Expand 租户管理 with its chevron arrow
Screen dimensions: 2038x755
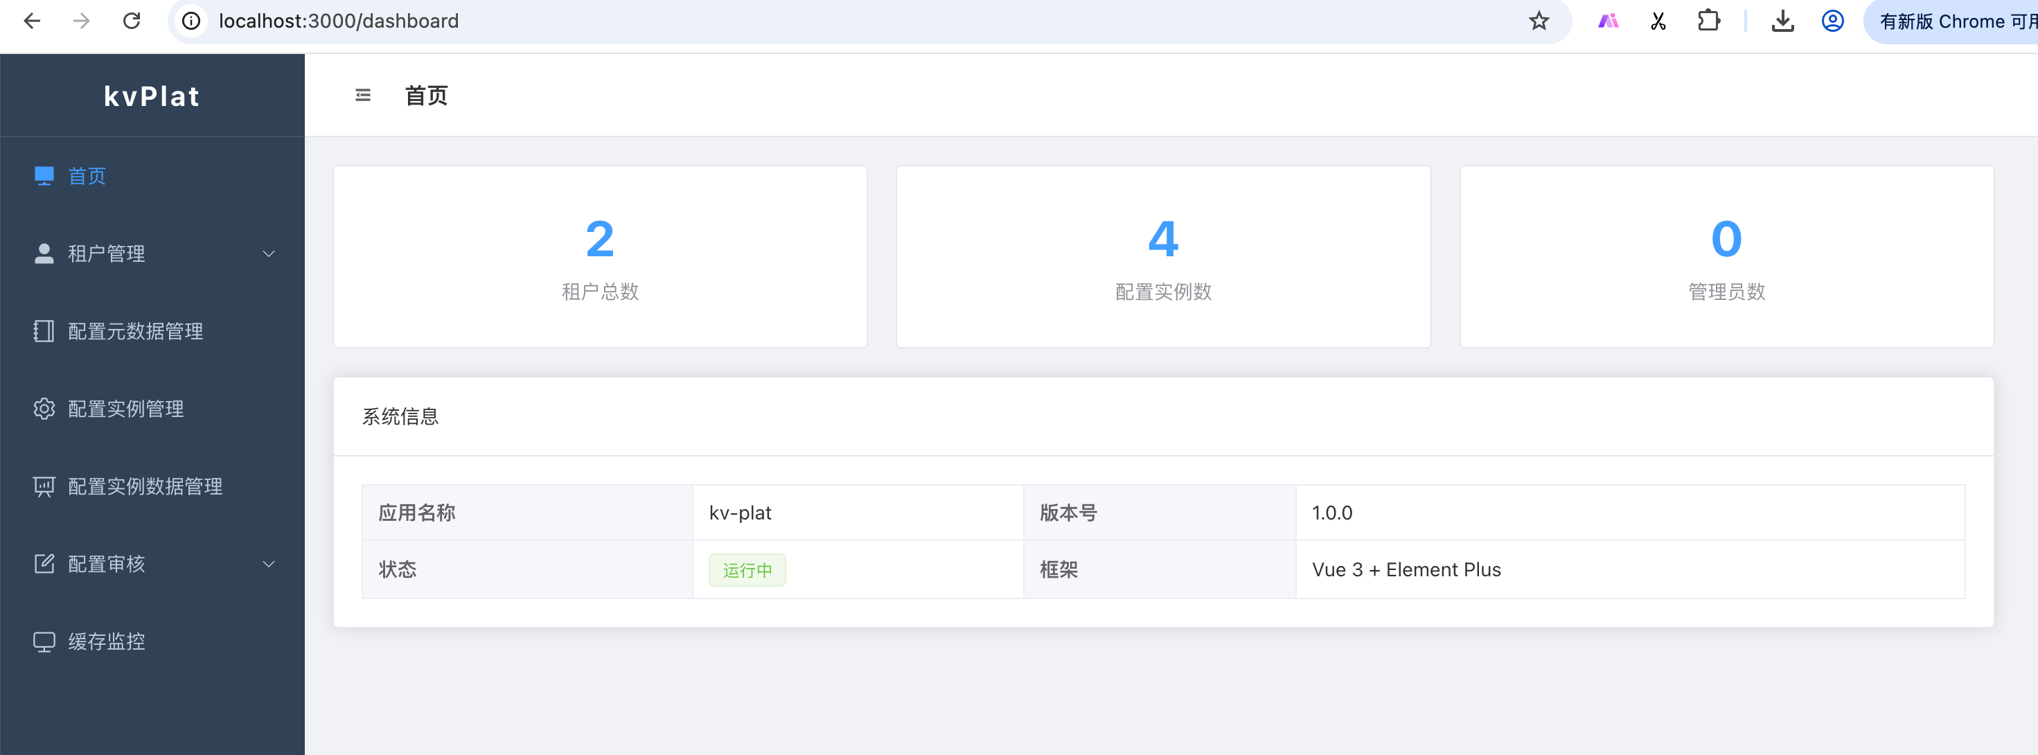269,254
